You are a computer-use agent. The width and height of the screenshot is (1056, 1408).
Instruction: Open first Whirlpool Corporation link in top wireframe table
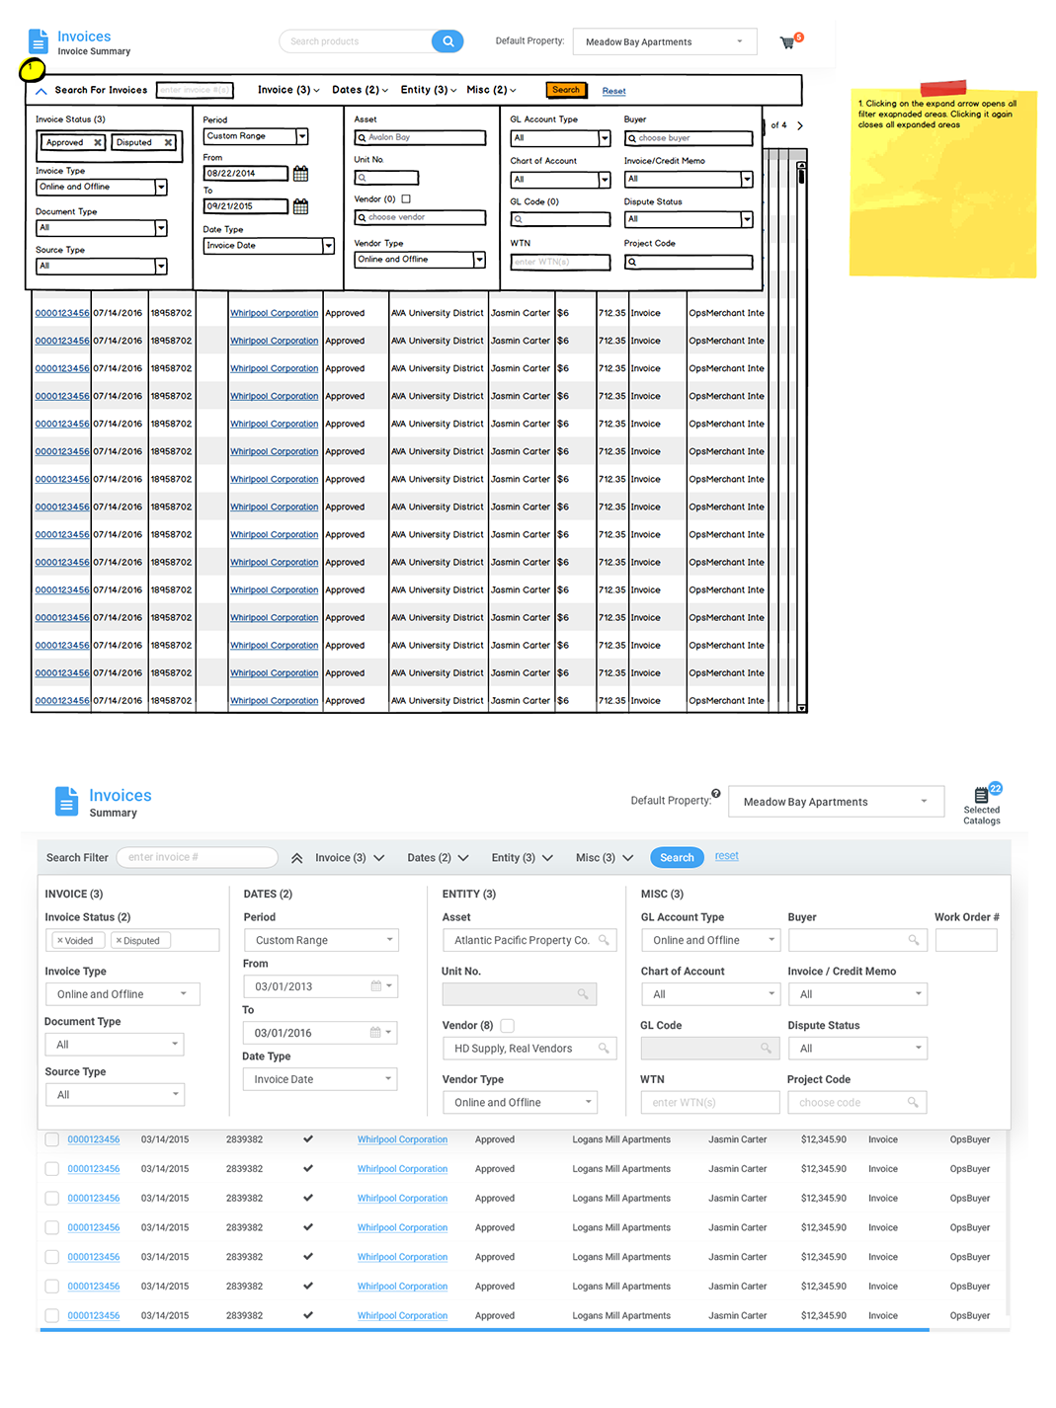275,313
